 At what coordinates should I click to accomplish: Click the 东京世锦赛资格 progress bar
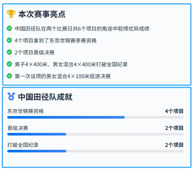(96, 117)
